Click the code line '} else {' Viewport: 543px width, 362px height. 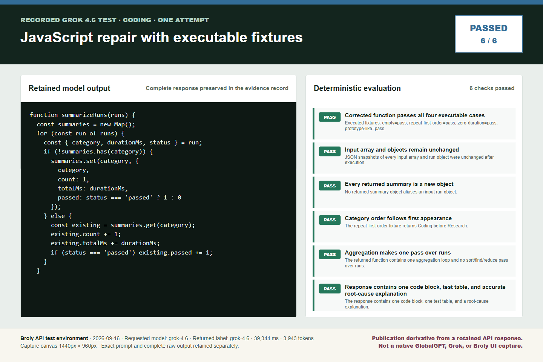coord(58,216)
